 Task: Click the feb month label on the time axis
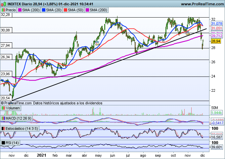pos(55,156)
